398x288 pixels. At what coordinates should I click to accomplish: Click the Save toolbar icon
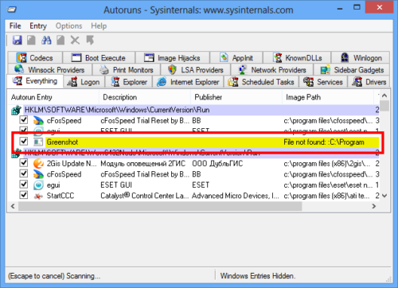18,41
